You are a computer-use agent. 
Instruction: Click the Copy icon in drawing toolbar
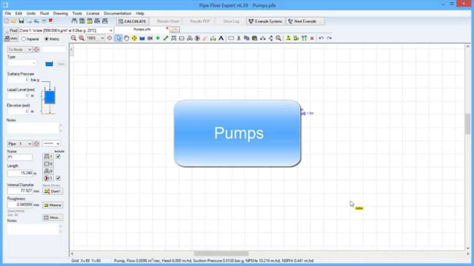tap(247, 38)
